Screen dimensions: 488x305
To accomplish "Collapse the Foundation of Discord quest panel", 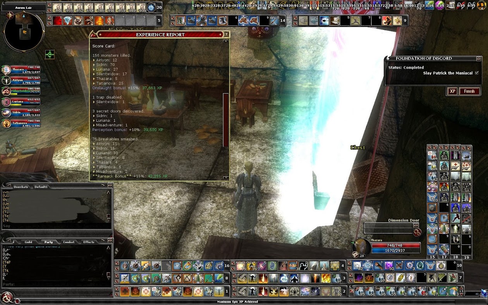I will point(479,58).
